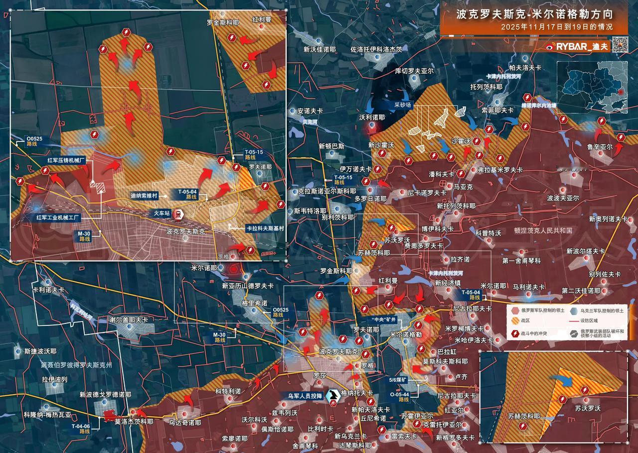Click the Russian-controlled territory legend swatch
The image size is (638, 453).
coord(514,310)
